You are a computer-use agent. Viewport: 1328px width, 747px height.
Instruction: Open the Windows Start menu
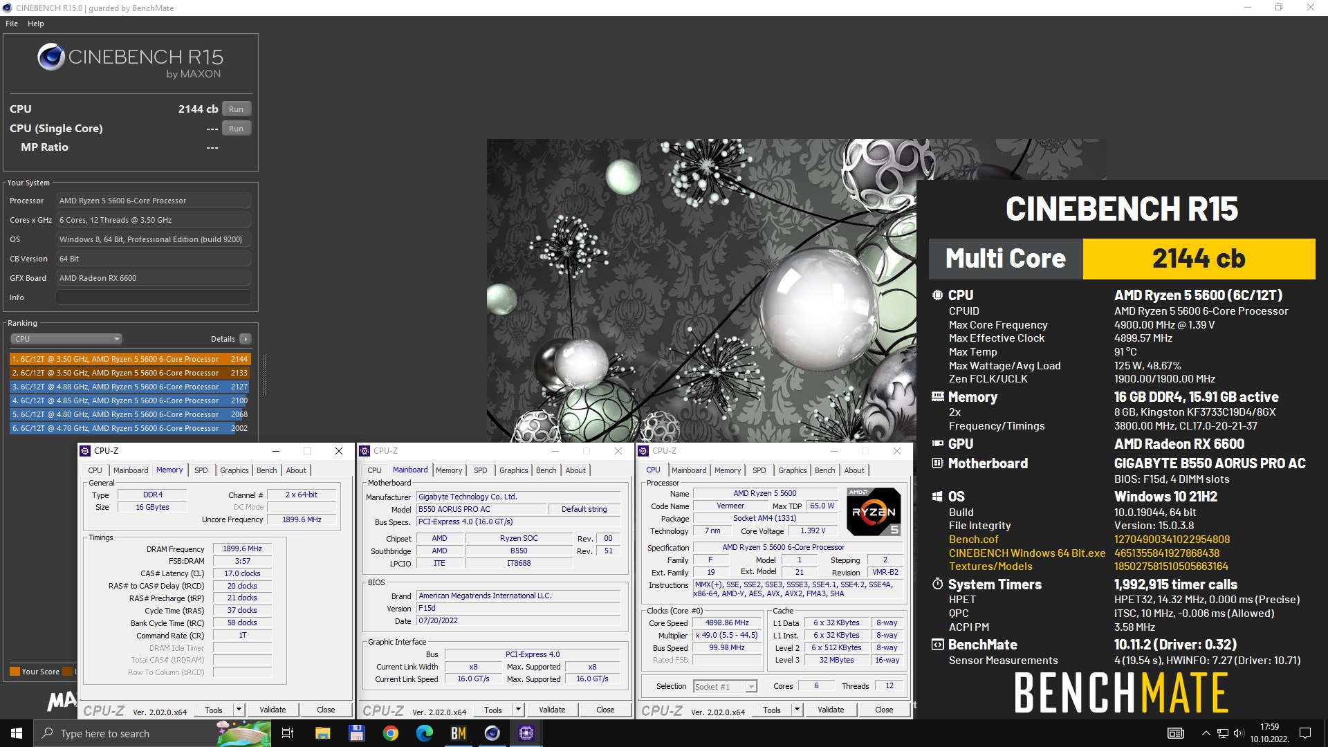17,733
